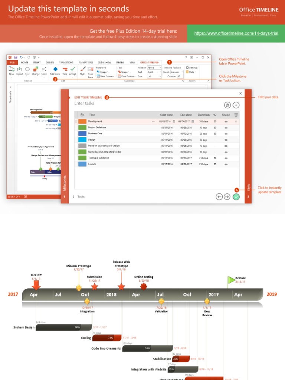The height and width of the screenshot is (380, 285).
Task: Click the Kick-Off milestone arrow
Action: tap(36, 285)
